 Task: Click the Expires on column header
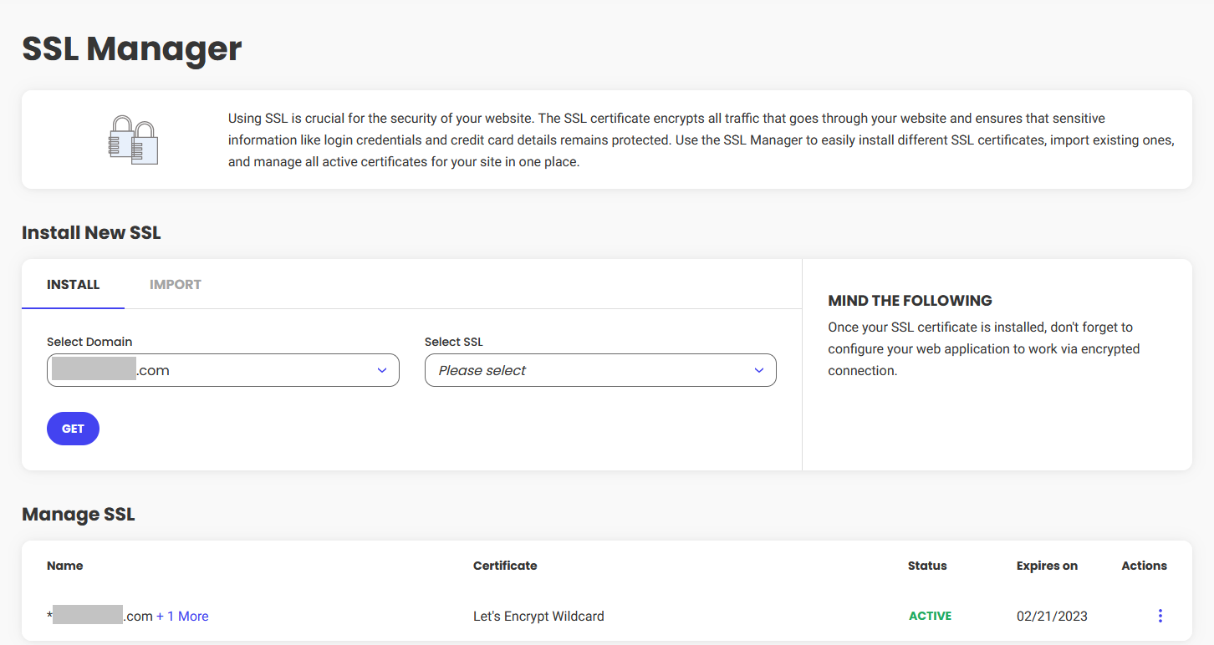[x=1047, y=566]
